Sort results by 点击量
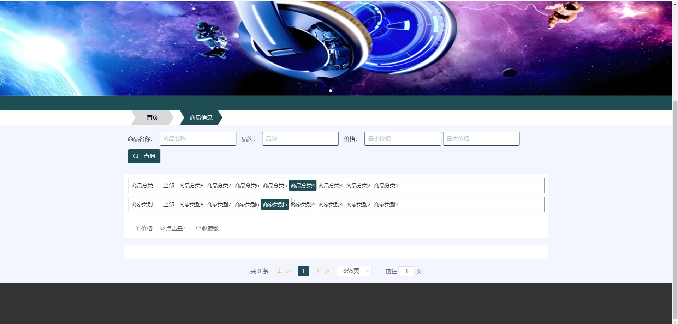 tap(172, 228)
